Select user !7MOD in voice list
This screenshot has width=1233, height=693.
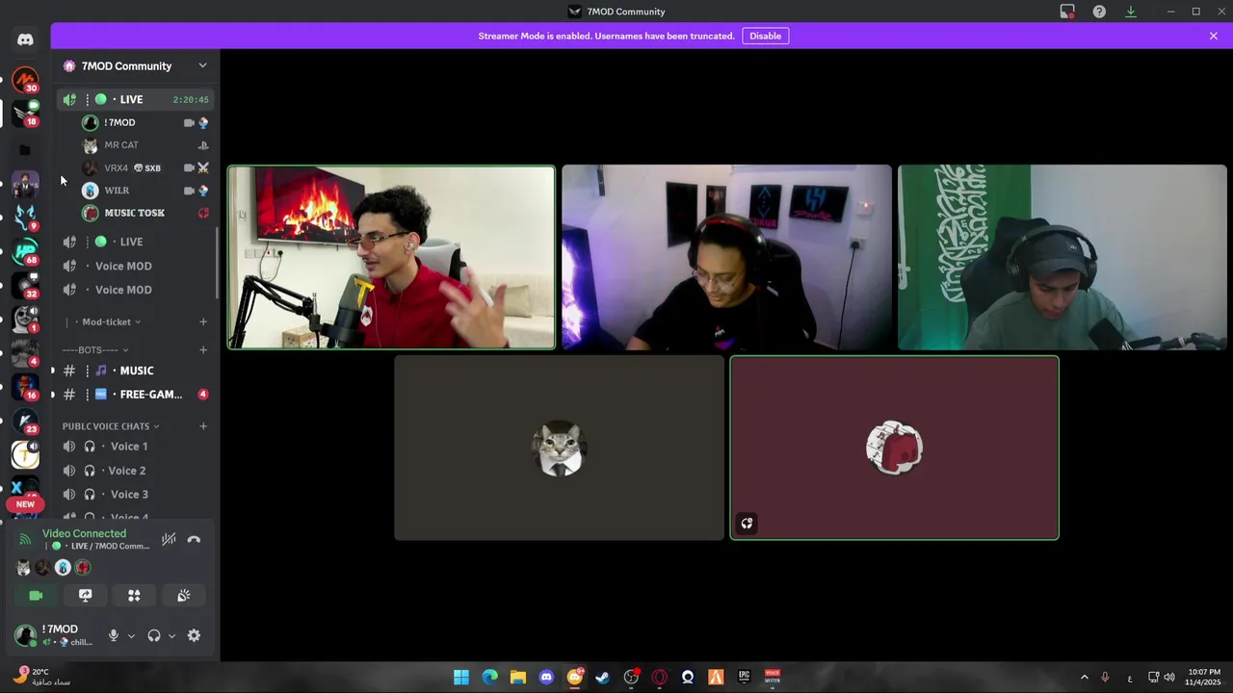click(x=144, y=122)
